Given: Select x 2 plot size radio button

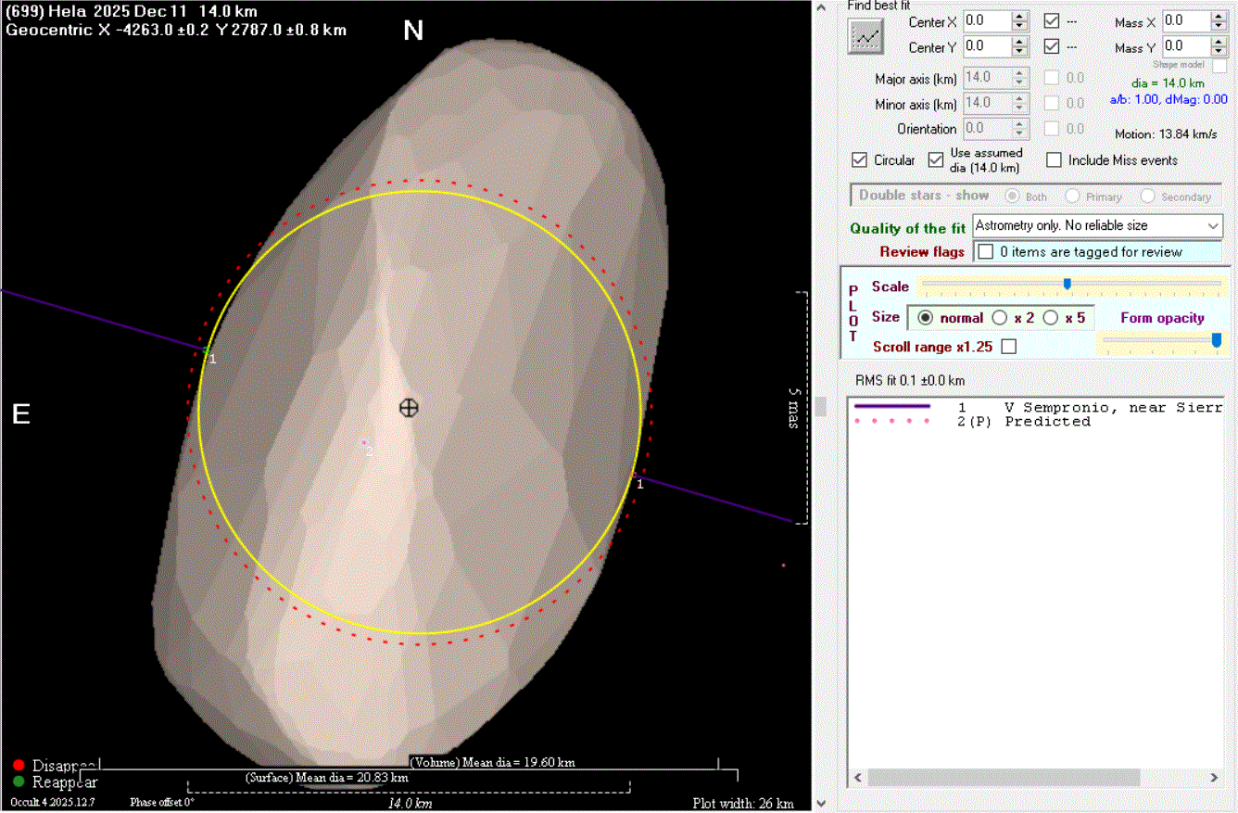Looking at the screenshot, I should (x=1000, y=318).
